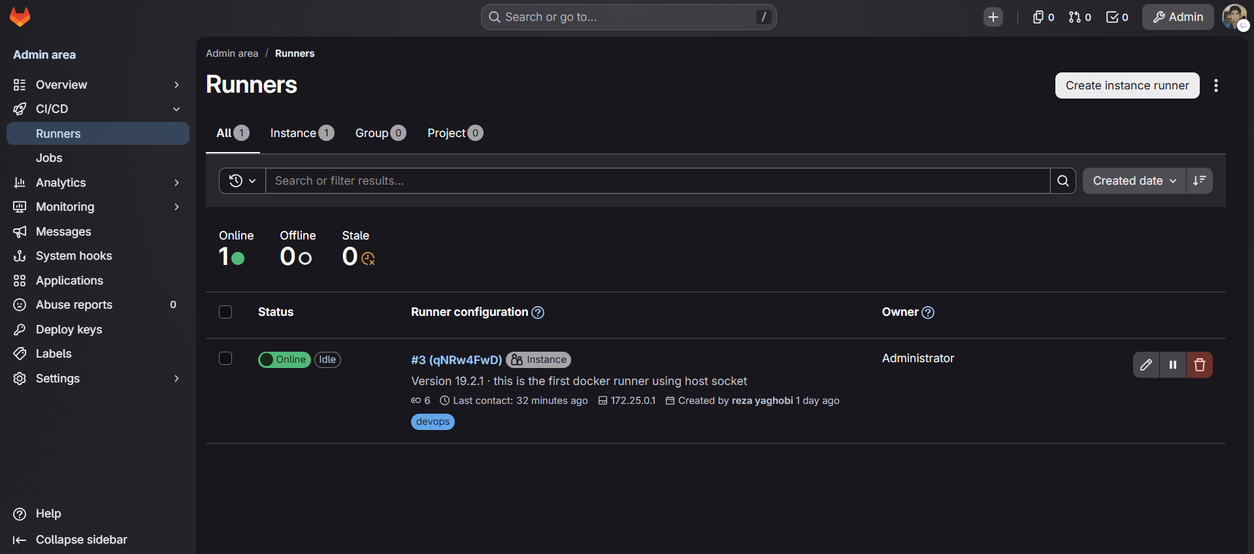1254x554 pixels.
Task: Expand the Overview sidebar section
Action: tap(98, 85)
